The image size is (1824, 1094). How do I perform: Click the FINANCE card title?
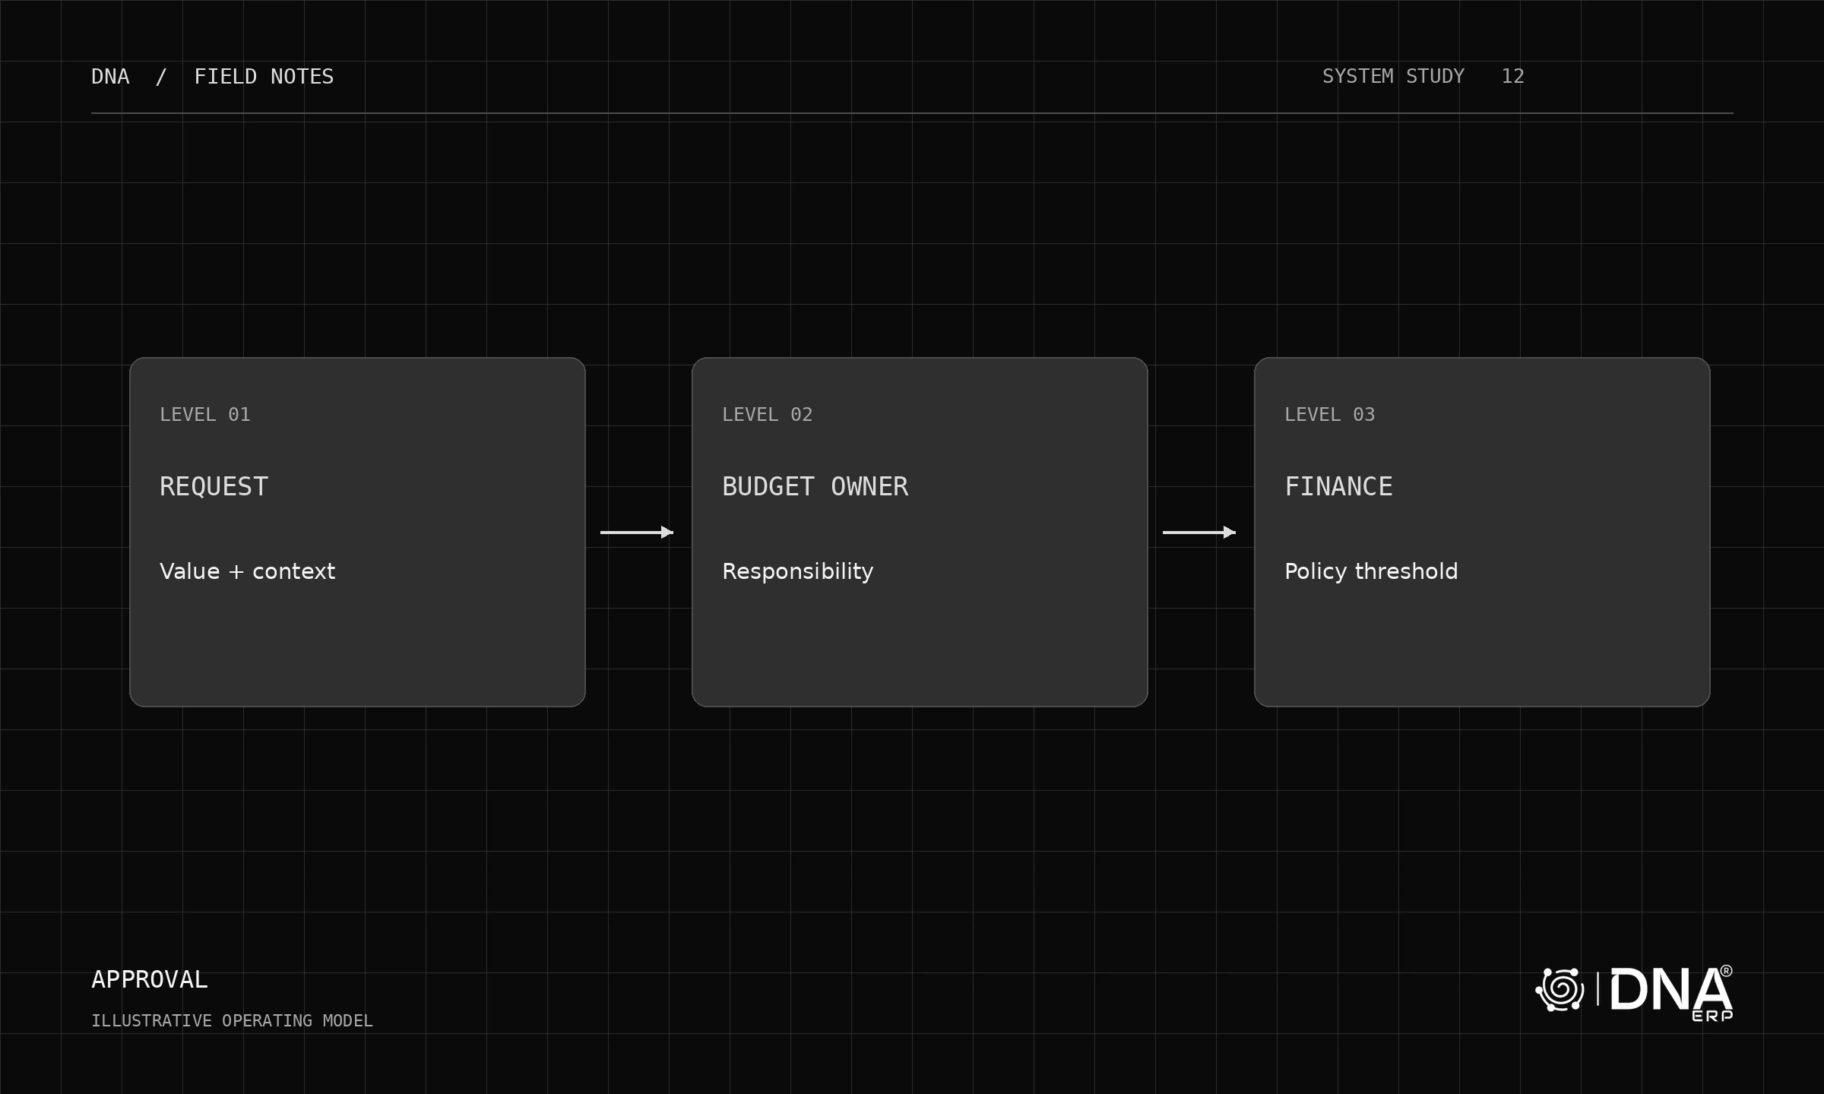(x=1338, y=486)
